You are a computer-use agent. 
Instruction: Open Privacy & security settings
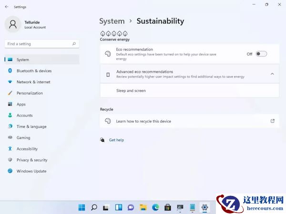click(x=42, y=160)
